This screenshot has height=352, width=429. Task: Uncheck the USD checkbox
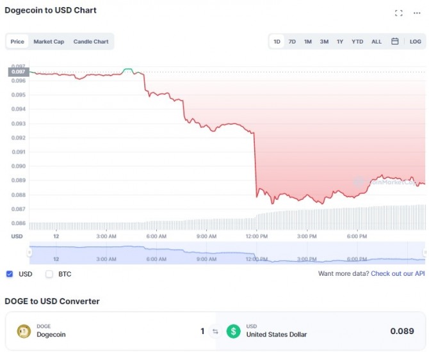[x=10, y=274]
